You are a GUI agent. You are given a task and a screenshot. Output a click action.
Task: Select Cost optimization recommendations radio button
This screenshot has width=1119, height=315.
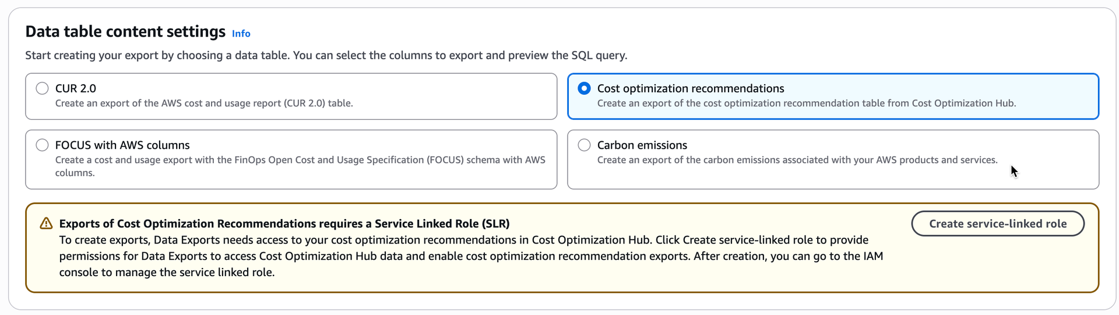584,88
